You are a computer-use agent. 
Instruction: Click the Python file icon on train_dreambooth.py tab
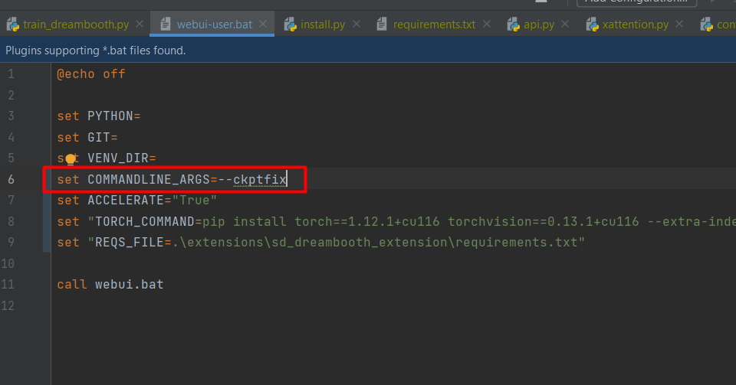(13, 24)
